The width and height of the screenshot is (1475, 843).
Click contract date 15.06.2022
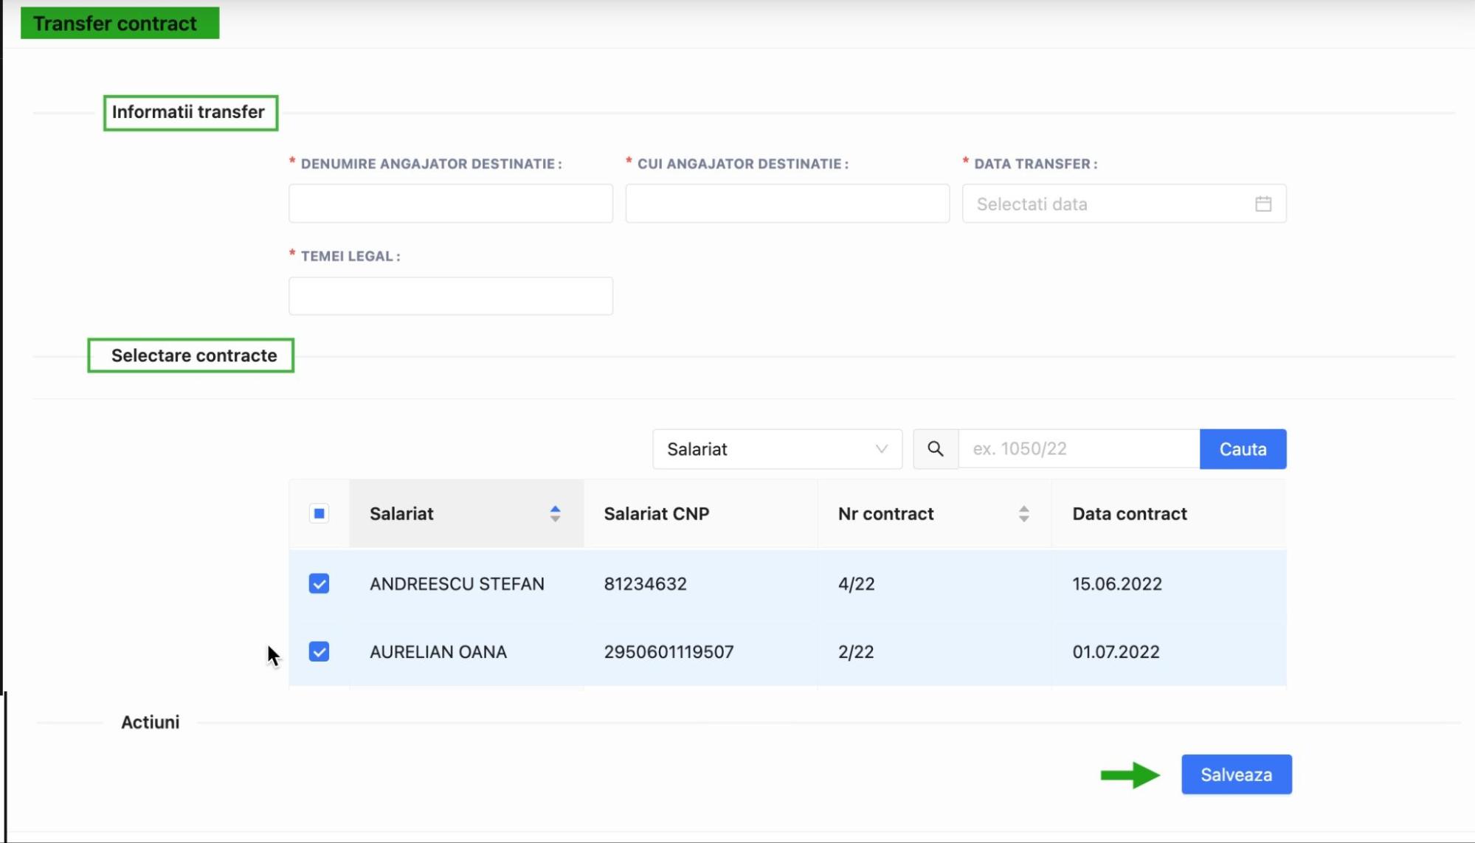[1117, 584]
